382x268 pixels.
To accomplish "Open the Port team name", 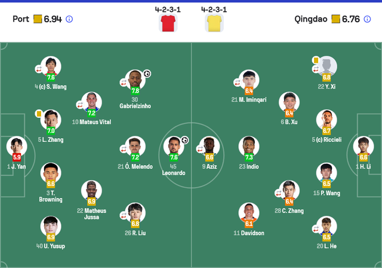I will point(20,19).
